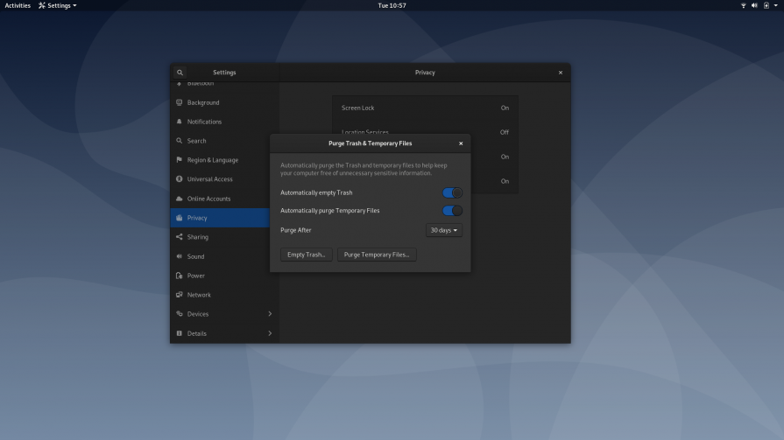Viewport: 784px width, 440px height.
Task: Expand the Details submenu chevron
Action: [270, 333]
